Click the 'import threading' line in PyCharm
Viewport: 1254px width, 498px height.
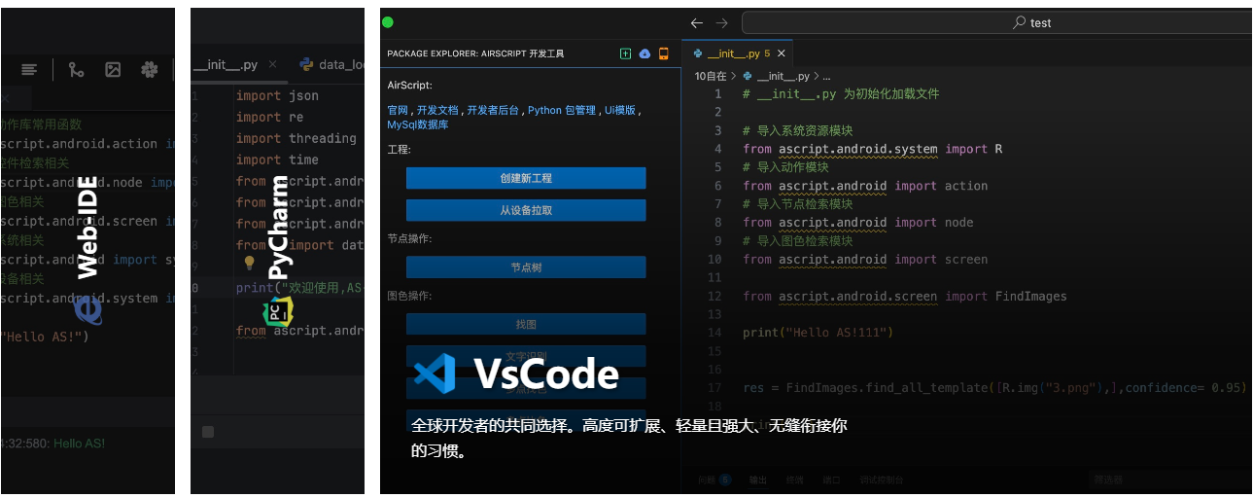pyautogui.click(x=296, y=138)
